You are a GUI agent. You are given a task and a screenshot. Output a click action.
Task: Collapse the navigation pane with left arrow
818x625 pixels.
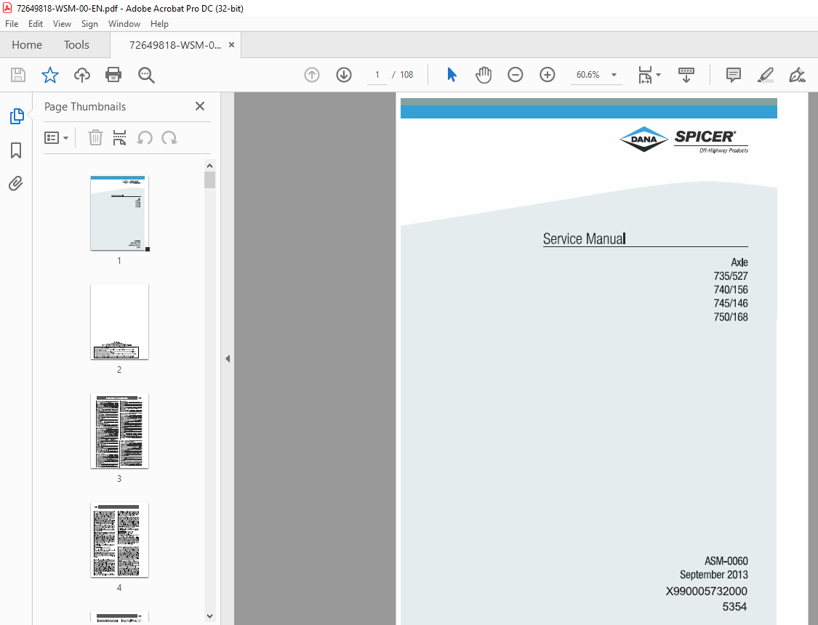coord(228,358)
